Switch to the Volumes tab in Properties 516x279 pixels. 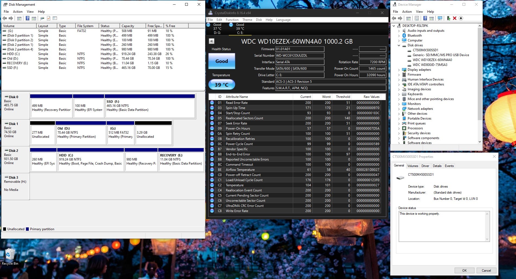click(413, 166)
